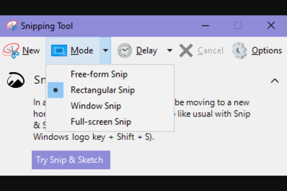The width and height of the screenshot is (287, 191).
Task: Click the Options gear icon
Action: tap(240, 51)
